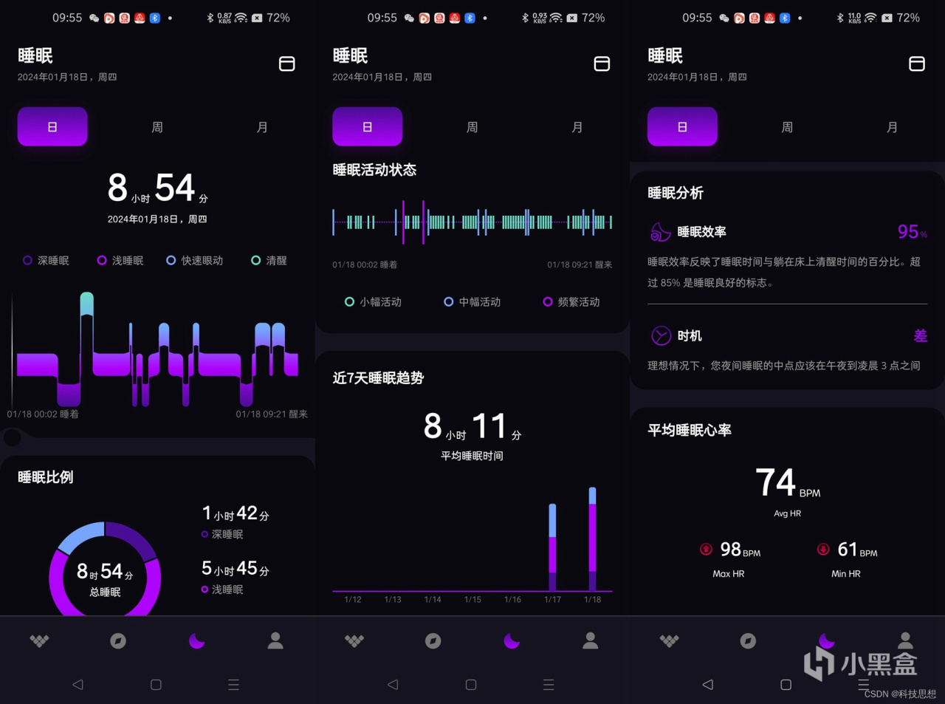Switch to the 月 tab on the middle screen
945x704 pixels.
pyautogui.click(x=577, y=127)
